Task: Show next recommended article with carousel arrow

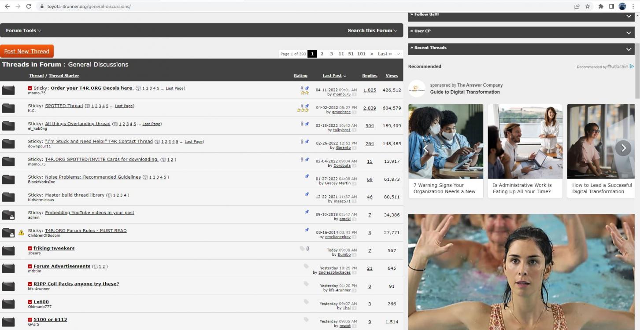Action: 623,148
